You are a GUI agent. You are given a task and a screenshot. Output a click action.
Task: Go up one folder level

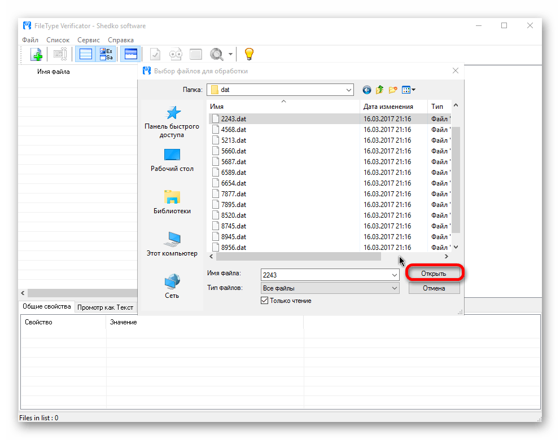380,90
